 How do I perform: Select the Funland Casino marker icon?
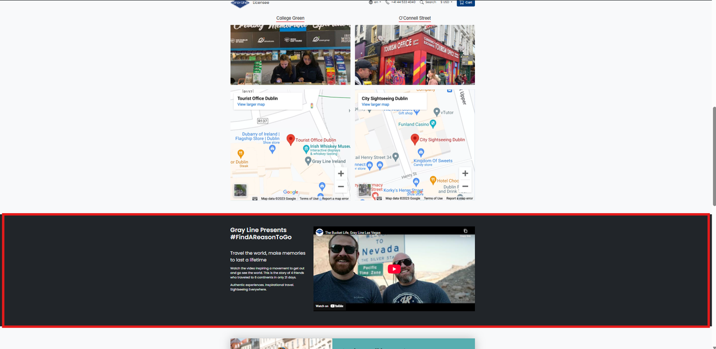(x=433, y=124)
